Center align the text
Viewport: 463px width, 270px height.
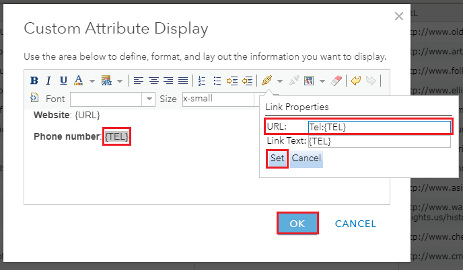153,81
